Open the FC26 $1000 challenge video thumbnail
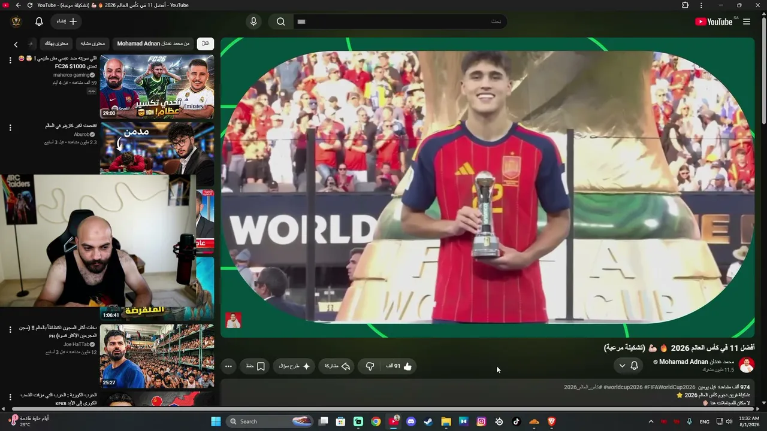 click(x=157, y=87)
